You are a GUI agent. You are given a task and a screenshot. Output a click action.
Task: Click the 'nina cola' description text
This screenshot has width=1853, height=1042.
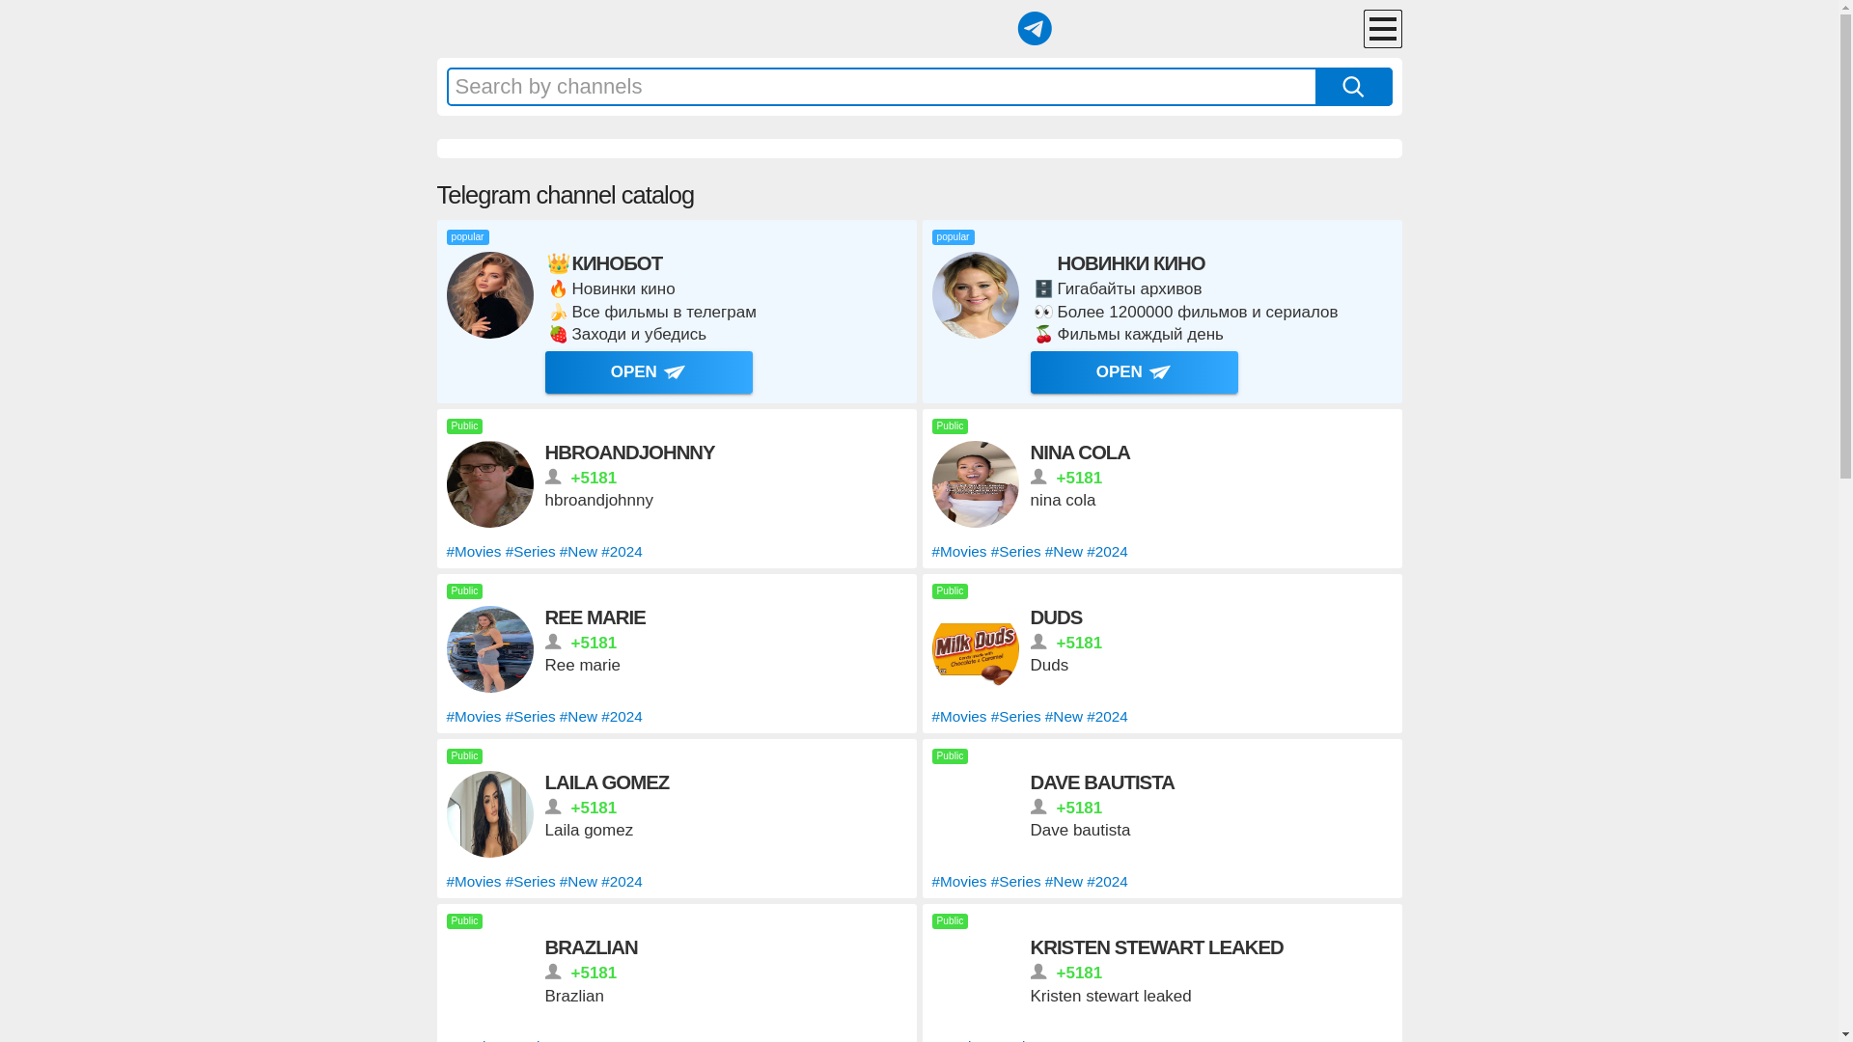(x=1063, y=501)
